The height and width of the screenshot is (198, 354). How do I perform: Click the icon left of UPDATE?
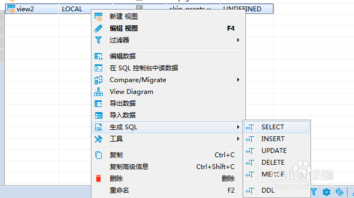tap(250, 151)
